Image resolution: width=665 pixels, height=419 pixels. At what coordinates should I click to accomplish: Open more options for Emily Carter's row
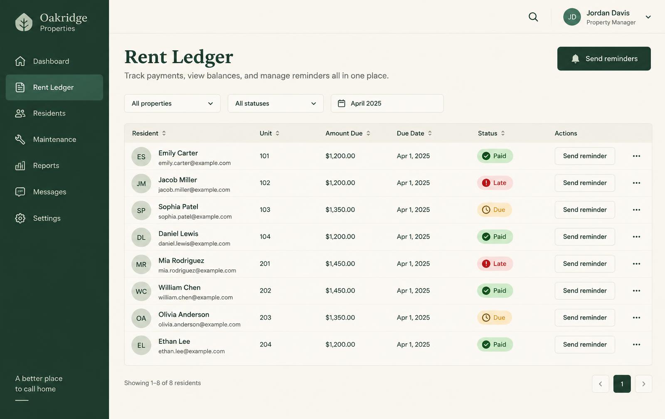[636, 156]
